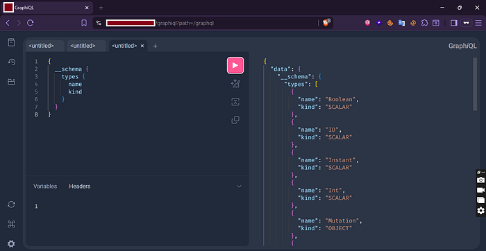Switch to the Headers editor

coord(80,187)
